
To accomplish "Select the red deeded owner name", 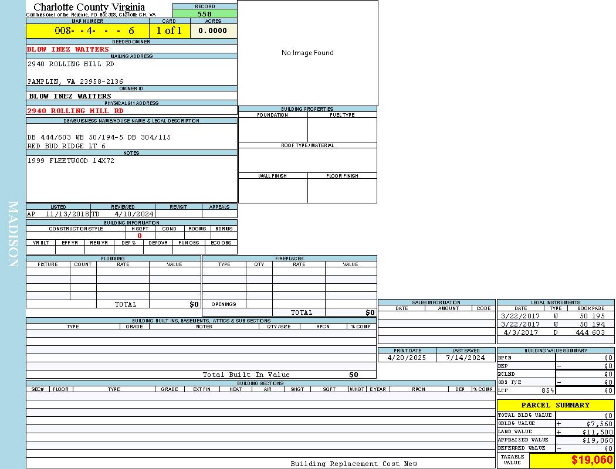I will 68,49.
